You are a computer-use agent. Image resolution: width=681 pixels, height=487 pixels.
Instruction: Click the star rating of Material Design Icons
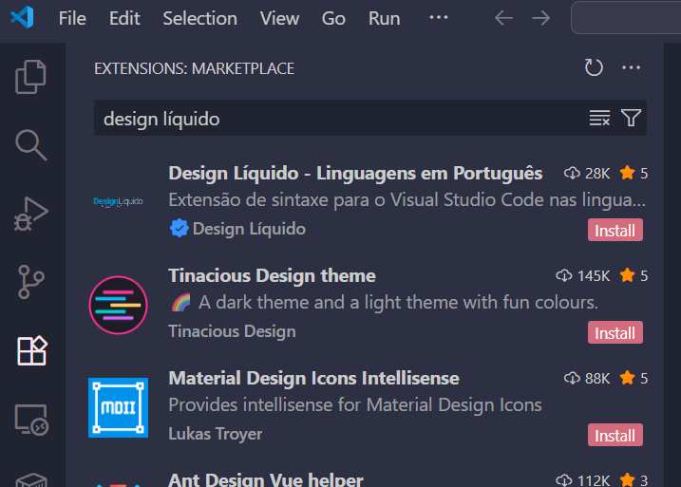[x=634, y=378]
